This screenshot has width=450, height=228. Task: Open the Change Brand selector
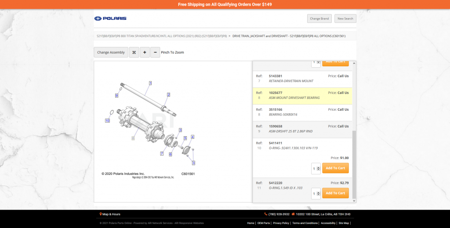pos(319,18)
